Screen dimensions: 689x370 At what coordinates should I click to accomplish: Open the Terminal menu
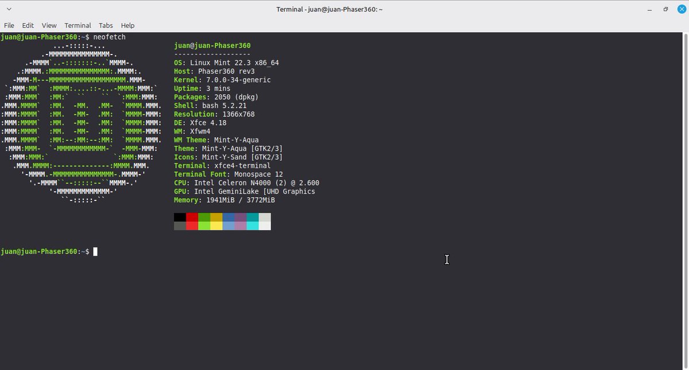pos(78,25)
